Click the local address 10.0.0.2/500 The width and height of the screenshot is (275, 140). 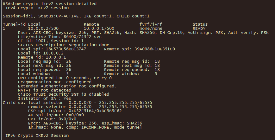[43, 29]
